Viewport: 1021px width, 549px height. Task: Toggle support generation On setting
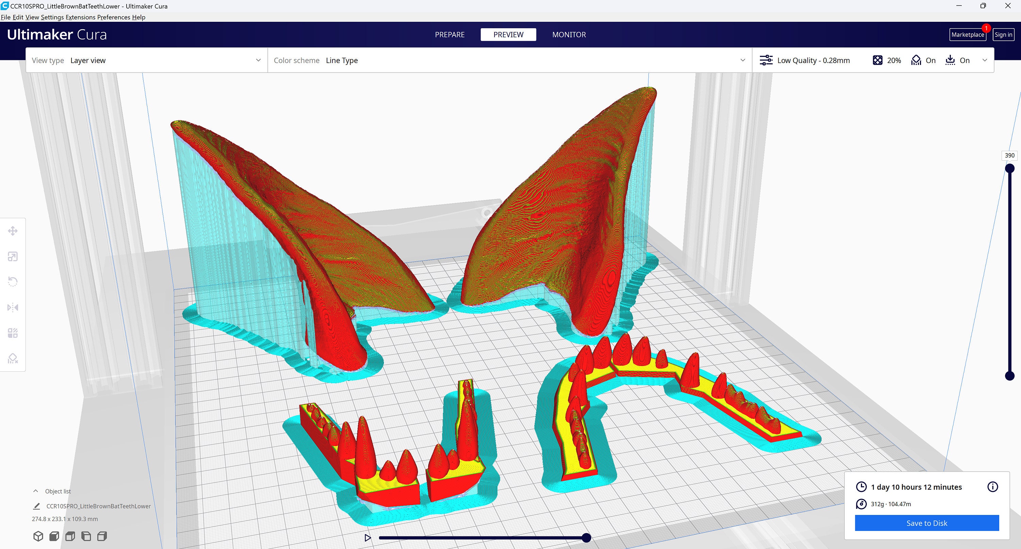point(923,60)
